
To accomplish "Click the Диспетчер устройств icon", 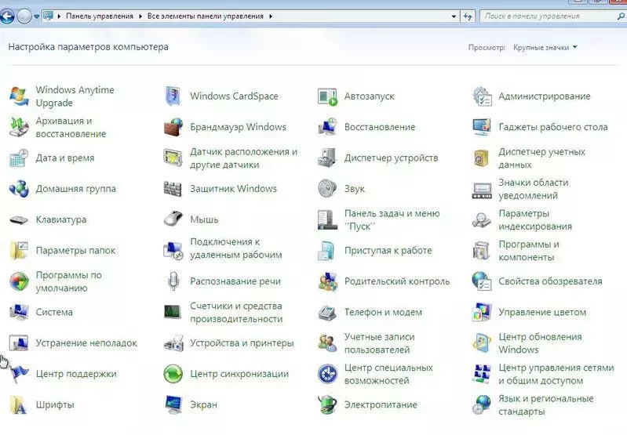I will pos(327,158).
